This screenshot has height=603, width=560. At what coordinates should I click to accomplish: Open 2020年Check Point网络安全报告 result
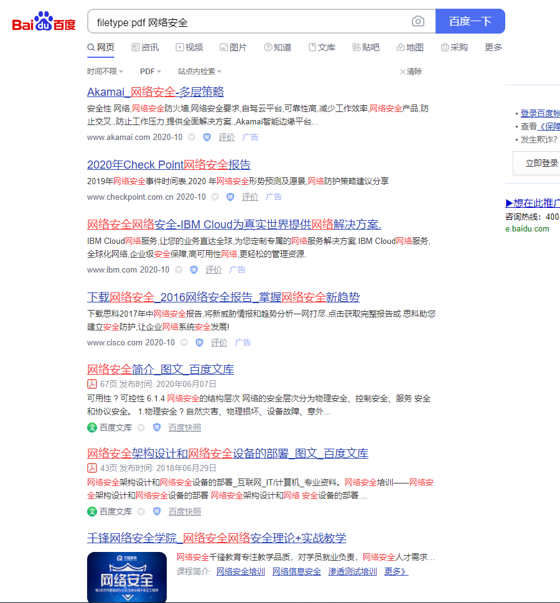169,164
